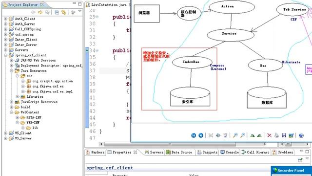Viewport: 312px width, 176px height.
Task: Click the editor scrollbar right arrow
Action: 265,144
